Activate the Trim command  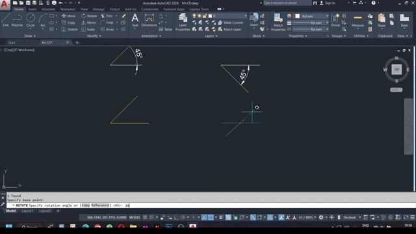click(107, 16)
